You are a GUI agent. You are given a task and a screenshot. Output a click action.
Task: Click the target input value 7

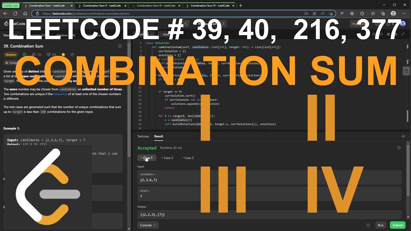click(141, 196)
